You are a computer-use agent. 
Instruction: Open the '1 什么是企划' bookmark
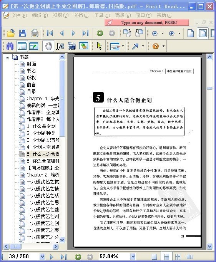pyautogui.click(x=41, y=126)
